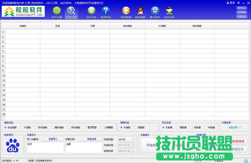Screen dimensions: 251x163
Task: Click the region input box containing 全国
Action: [84, 148]
